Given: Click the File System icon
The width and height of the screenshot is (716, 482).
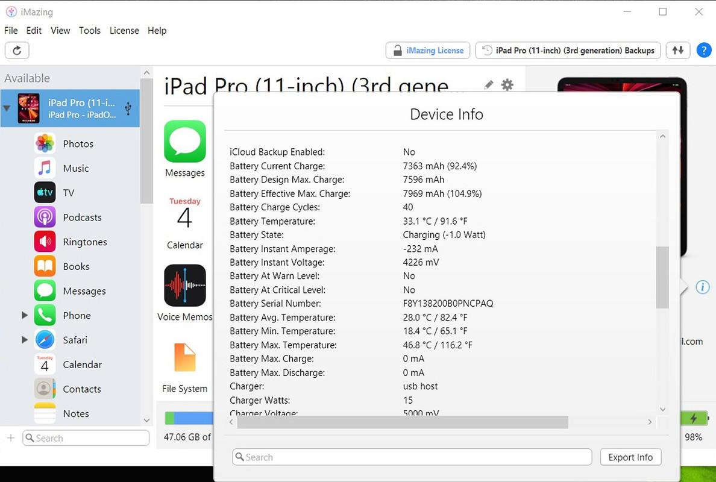Looking at the screenshot, I should (x=185, y=357).
